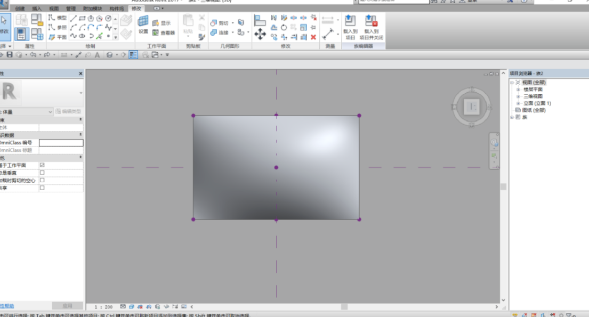
Task: Open the properties help link
Action: coord(7,306)
